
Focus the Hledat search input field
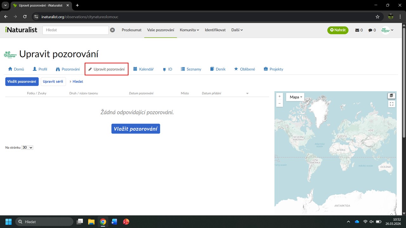75,30
